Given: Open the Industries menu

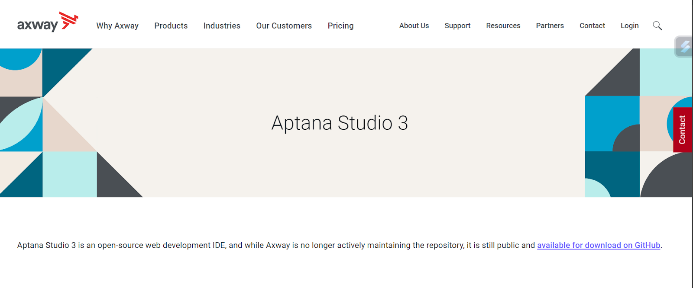Looking at the screenshot, I should tap(222, 26).
